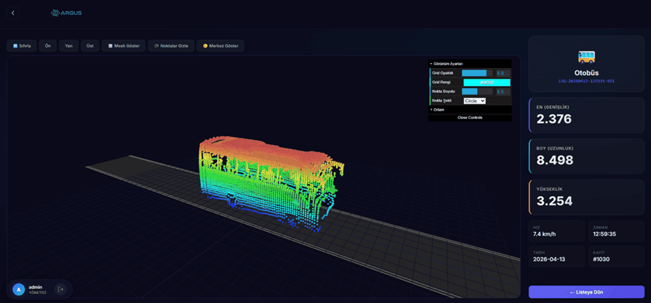Click the width value 2.376

pyautogui.click(x=554, y=119)
